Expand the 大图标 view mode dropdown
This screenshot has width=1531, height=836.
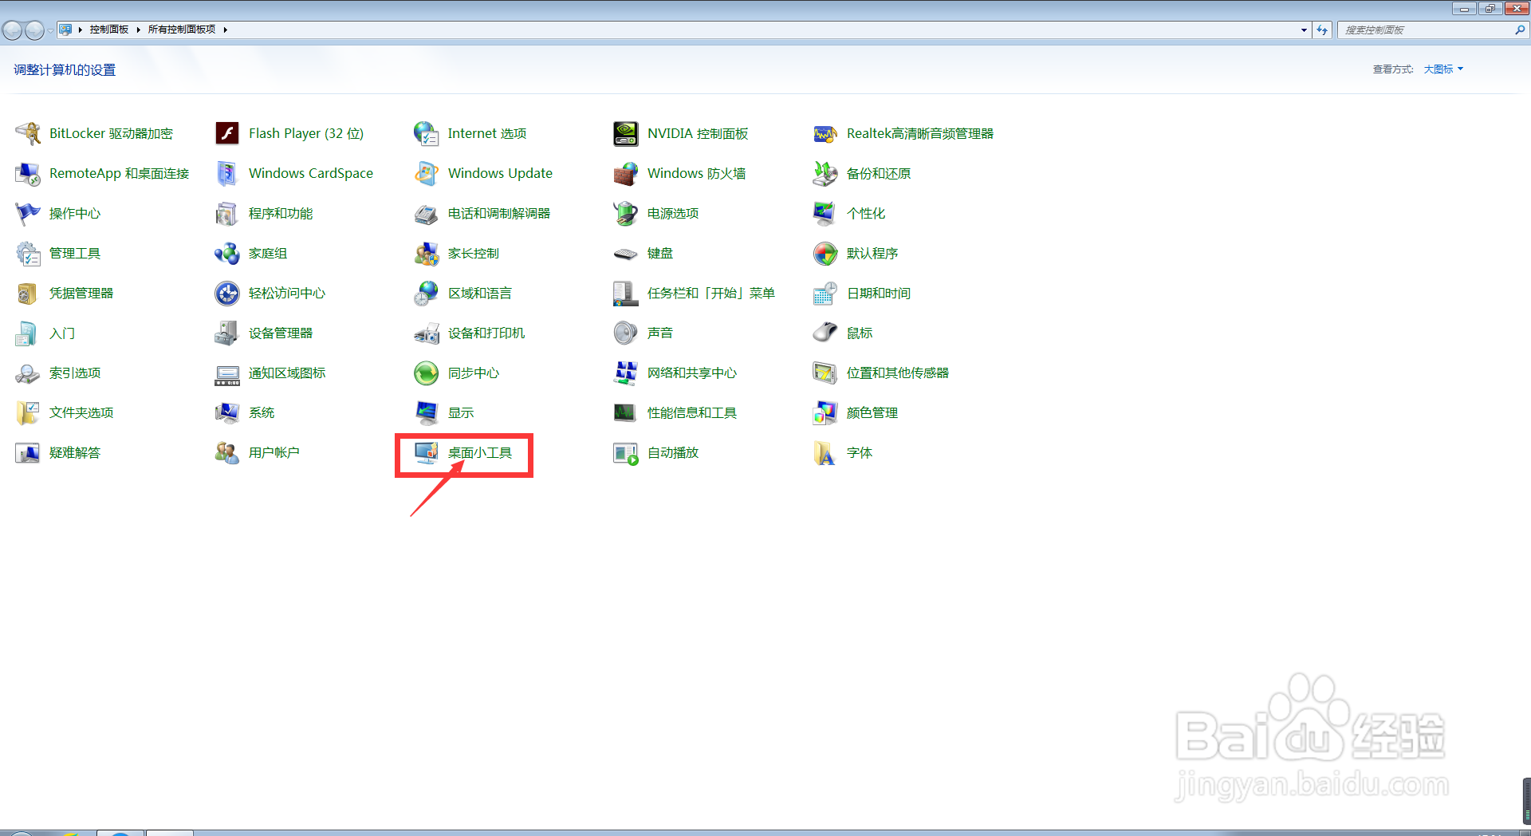(1443, 69)
